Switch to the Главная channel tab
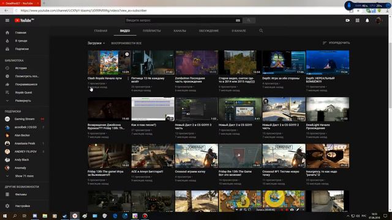The height and width of the screenshot is (220, 392). (100, 31)
